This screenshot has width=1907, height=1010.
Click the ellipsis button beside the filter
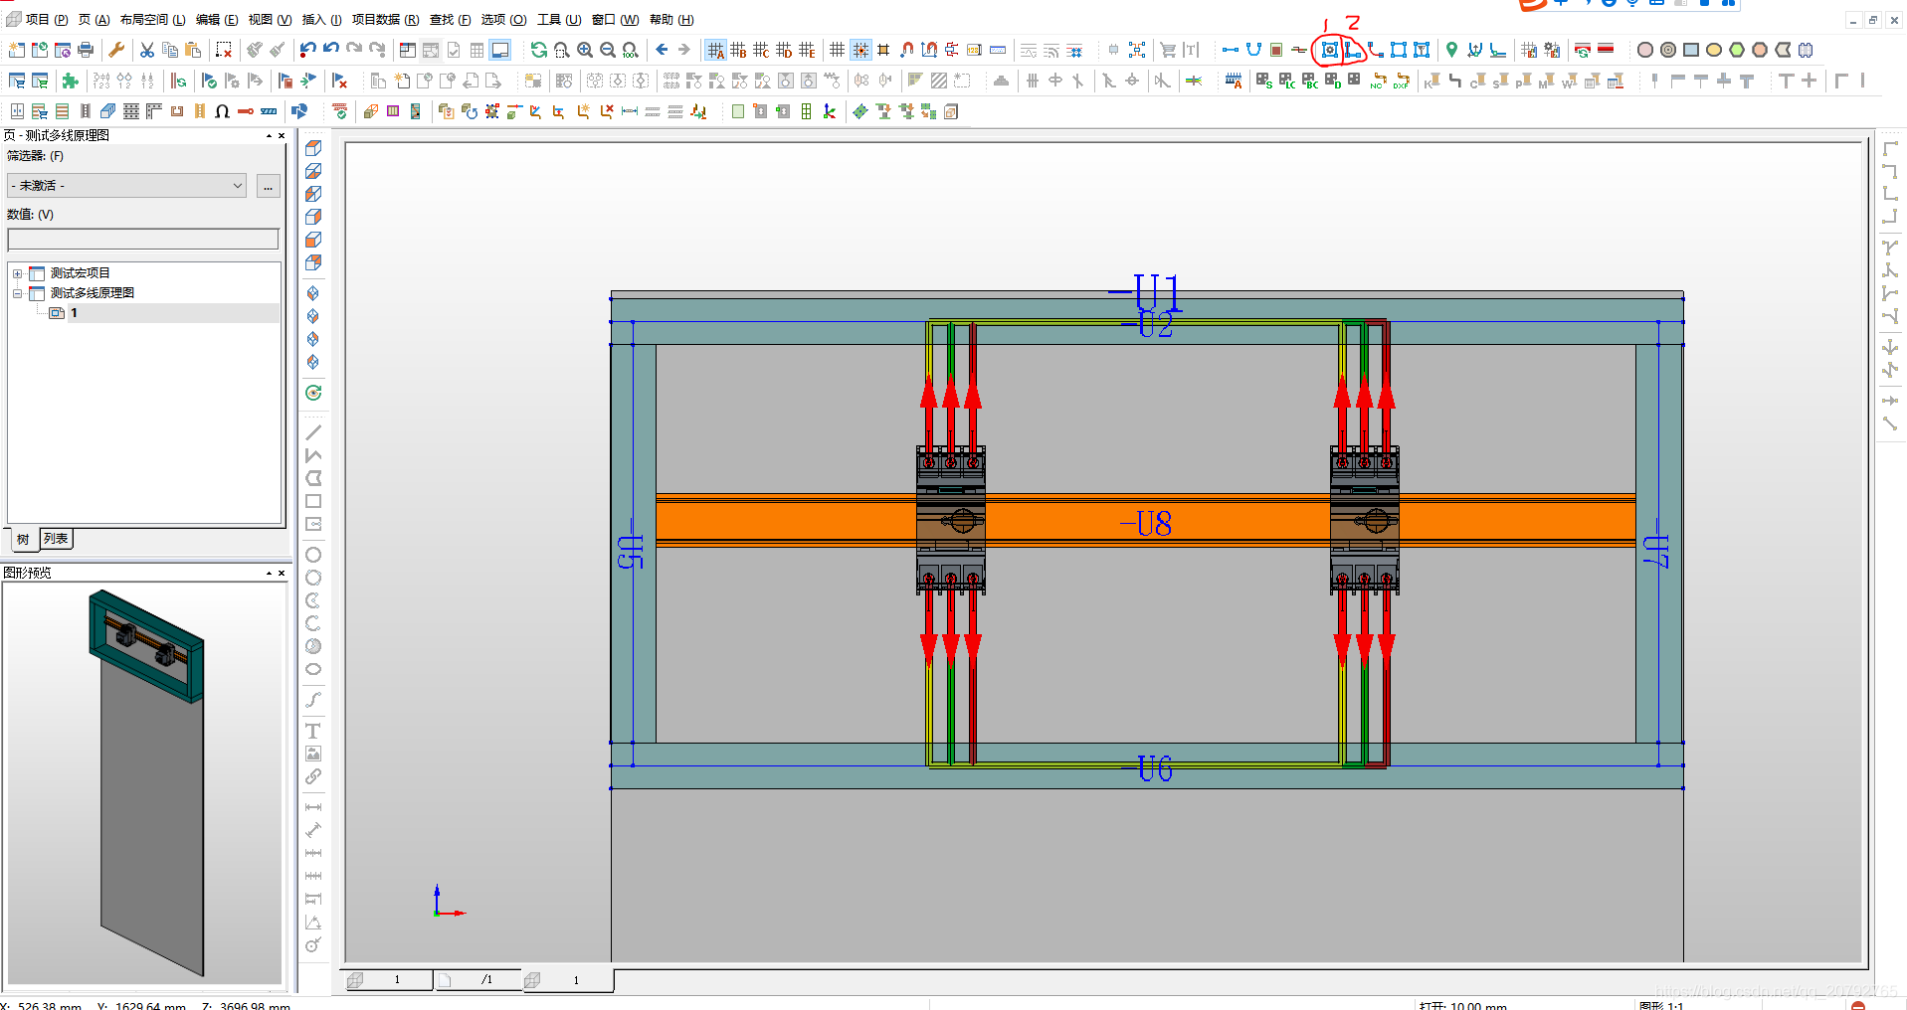(269, 186)
